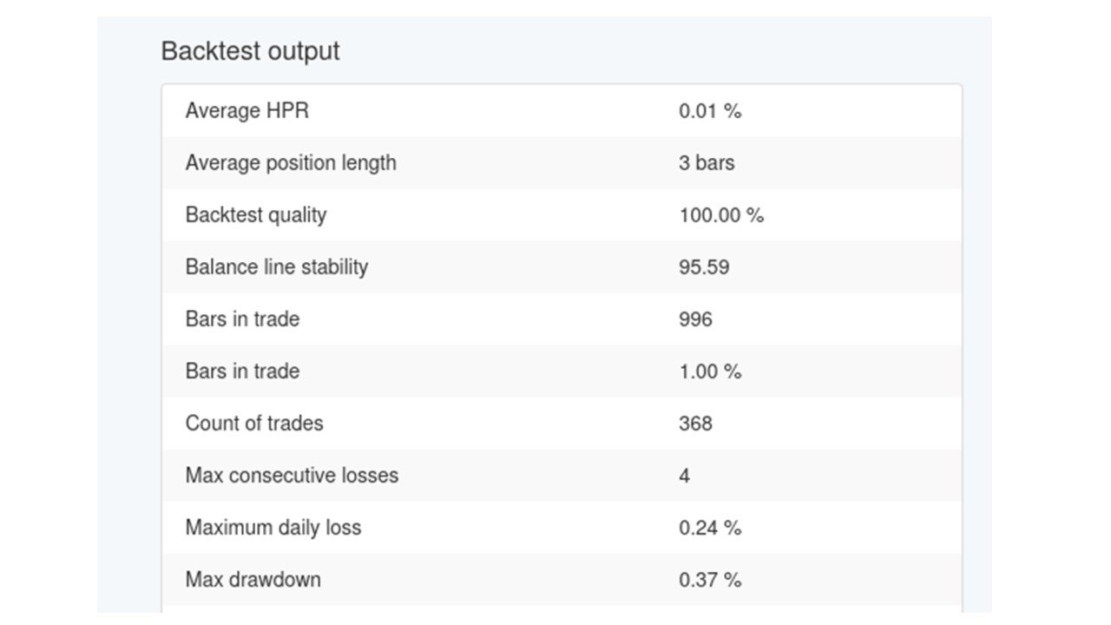
Task: Select the Backtest quality label
Action: tap(255, 215)
